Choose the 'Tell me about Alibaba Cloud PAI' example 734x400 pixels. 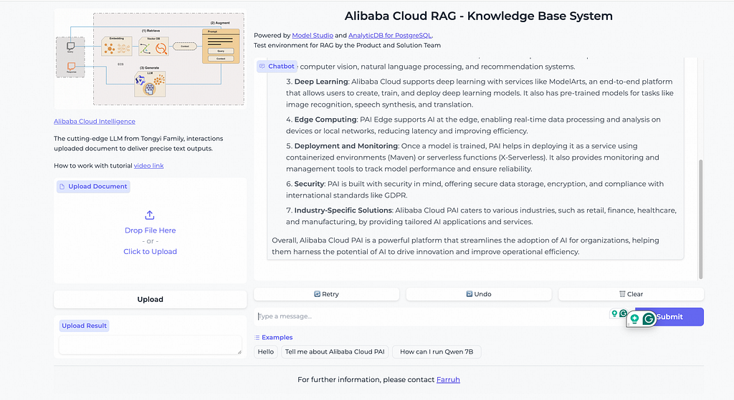tap(335, 352)
